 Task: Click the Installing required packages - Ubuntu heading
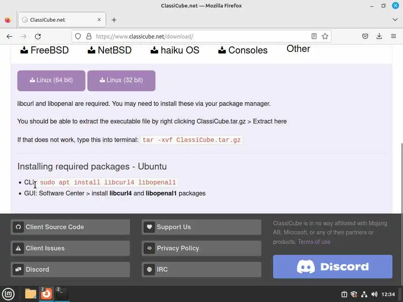[92, 166]
